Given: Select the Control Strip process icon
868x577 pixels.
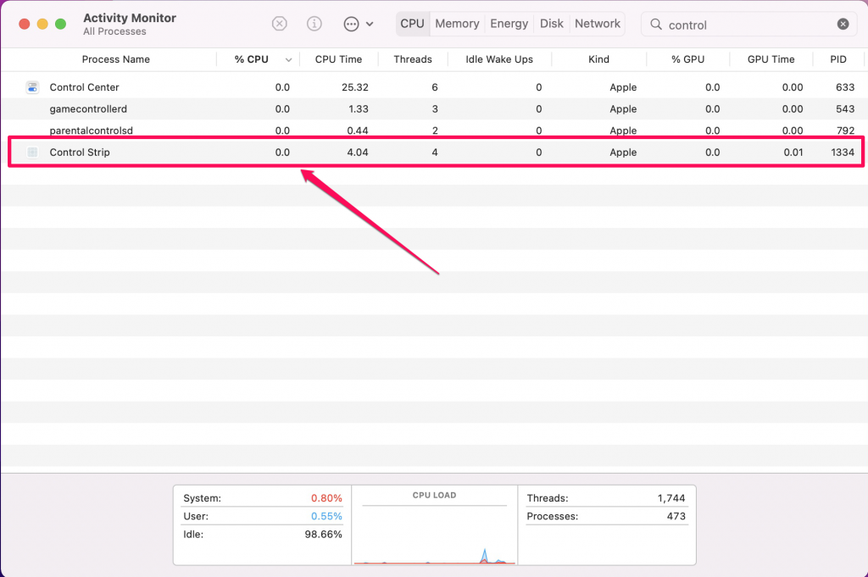Looking at the screenshot, I should click(32, 153).
